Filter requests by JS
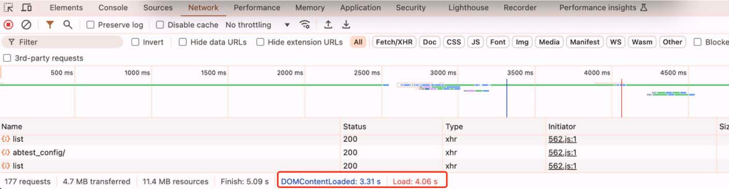 tap(475, 42)
